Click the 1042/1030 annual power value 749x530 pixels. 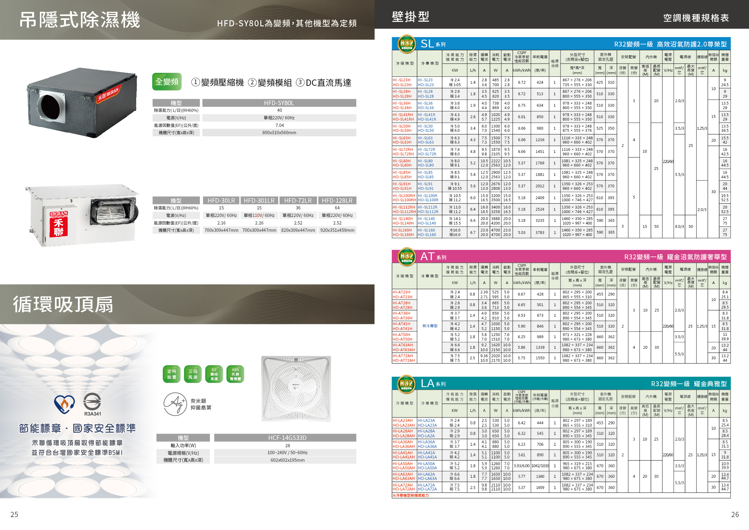pos(540,466)
